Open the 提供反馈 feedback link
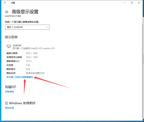The image size is (144, 122). click(9, 108)
